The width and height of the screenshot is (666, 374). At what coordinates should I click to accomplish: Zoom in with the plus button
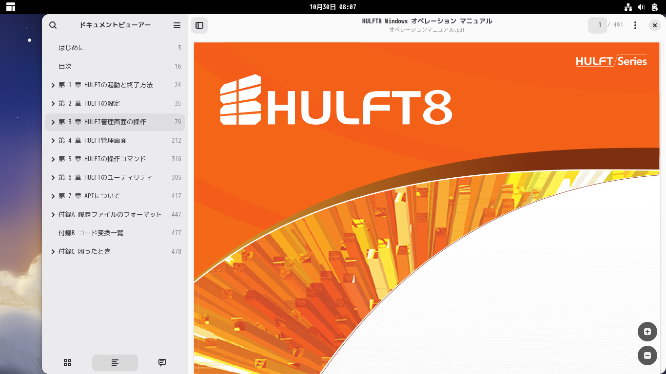coord(647,332)
